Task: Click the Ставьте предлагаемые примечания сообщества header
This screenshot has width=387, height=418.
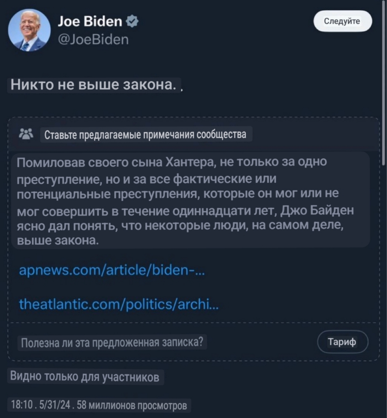Action: 145,135
